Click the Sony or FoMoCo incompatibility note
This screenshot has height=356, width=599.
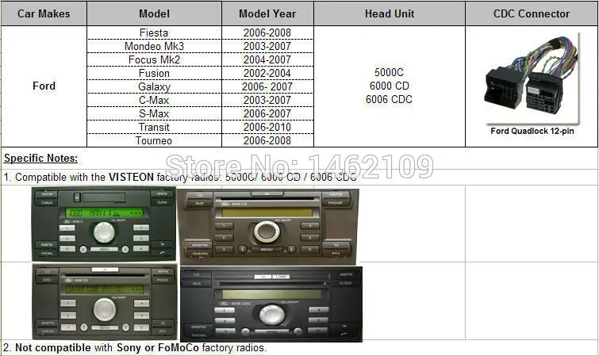pos(135,348)
